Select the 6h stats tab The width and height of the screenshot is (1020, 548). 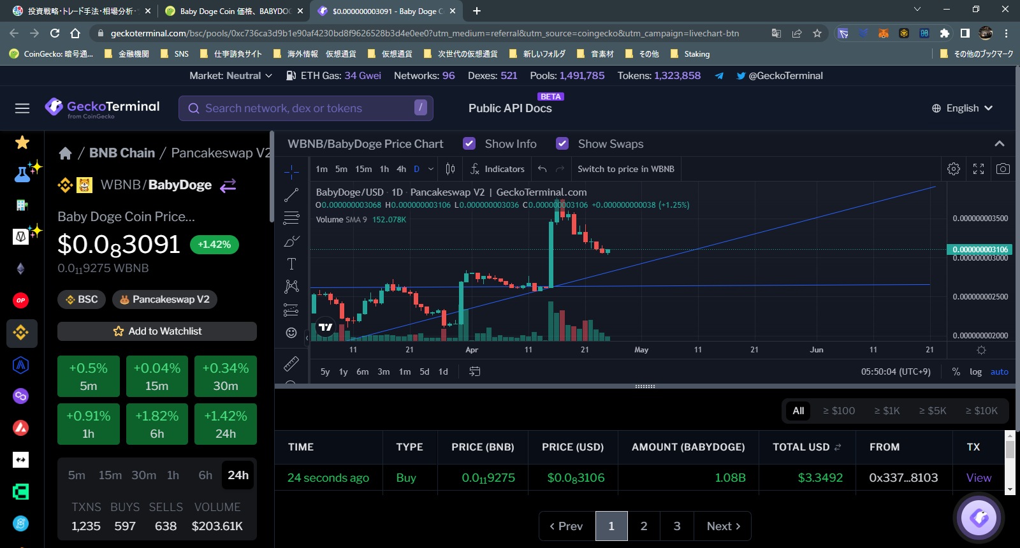click(205, 475)
